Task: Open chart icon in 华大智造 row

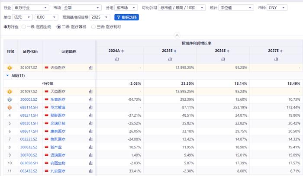Action: click(x=90, y=107)
